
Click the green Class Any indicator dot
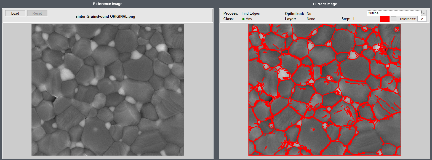pyautogui.click(x=243, y=19)
